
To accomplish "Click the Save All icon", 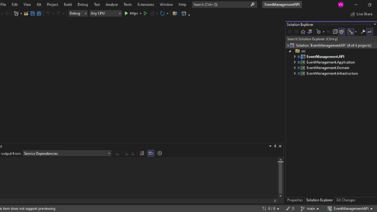I will (39, 13).
